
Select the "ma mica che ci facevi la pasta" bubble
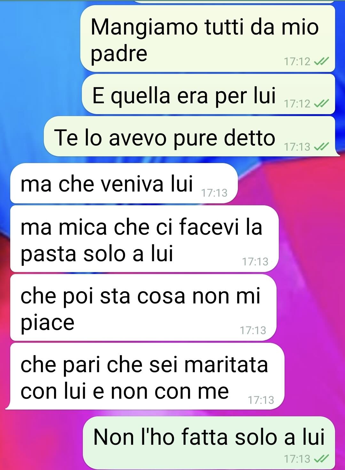tap(145, 239)
